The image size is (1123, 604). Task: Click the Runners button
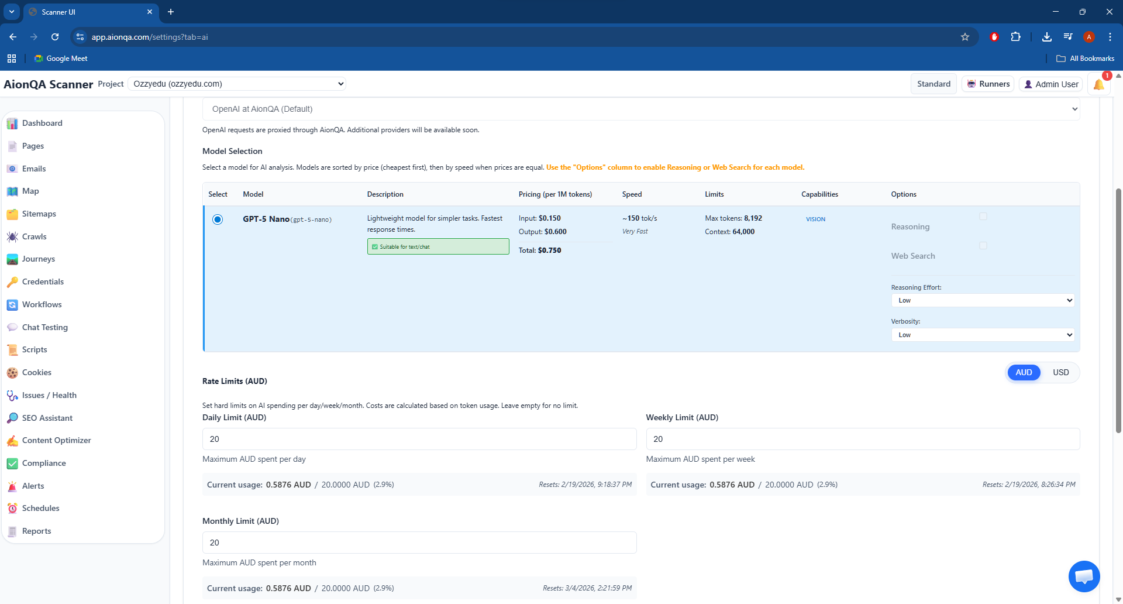(988, 84)
